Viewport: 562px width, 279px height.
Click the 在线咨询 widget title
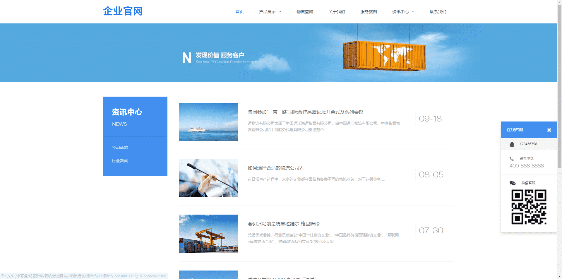pyautogui.click(x=515, y=130)
